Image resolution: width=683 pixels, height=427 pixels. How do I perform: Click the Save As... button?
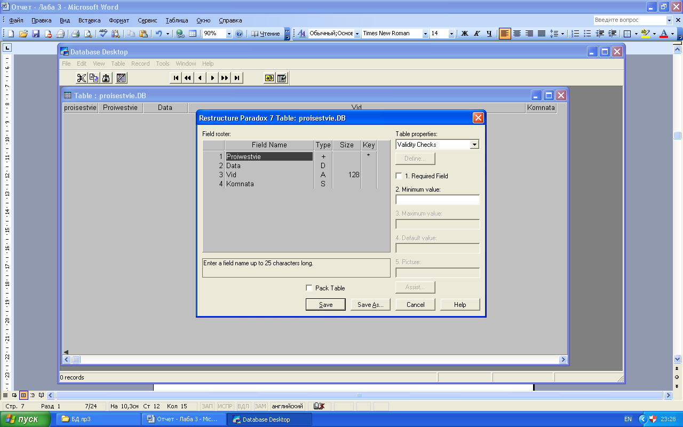[x=370, y=304]
